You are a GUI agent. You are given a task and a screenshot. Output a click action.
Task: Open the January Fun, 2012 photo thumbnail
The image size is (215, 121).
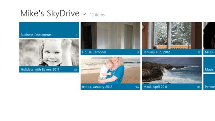pos(172,35)
